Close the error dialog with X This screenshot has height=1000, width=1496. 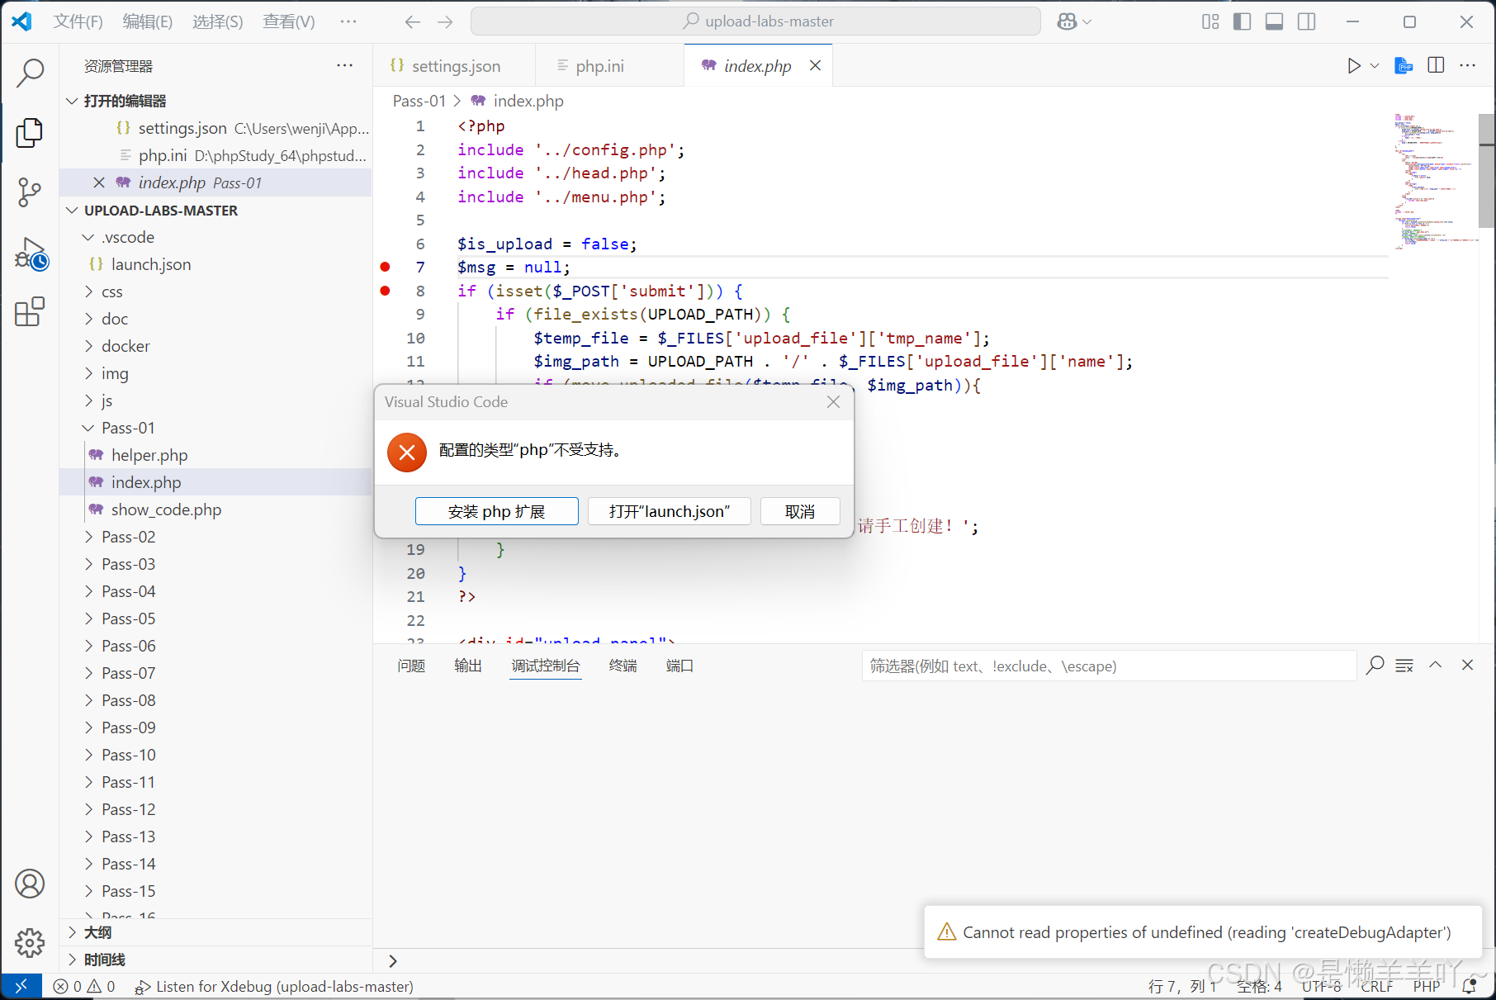tap(834, 402)
